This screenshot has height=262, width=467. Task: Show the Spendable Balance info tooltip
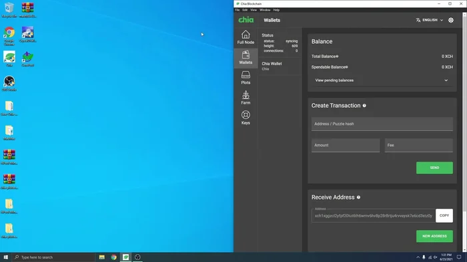[347, 67]
